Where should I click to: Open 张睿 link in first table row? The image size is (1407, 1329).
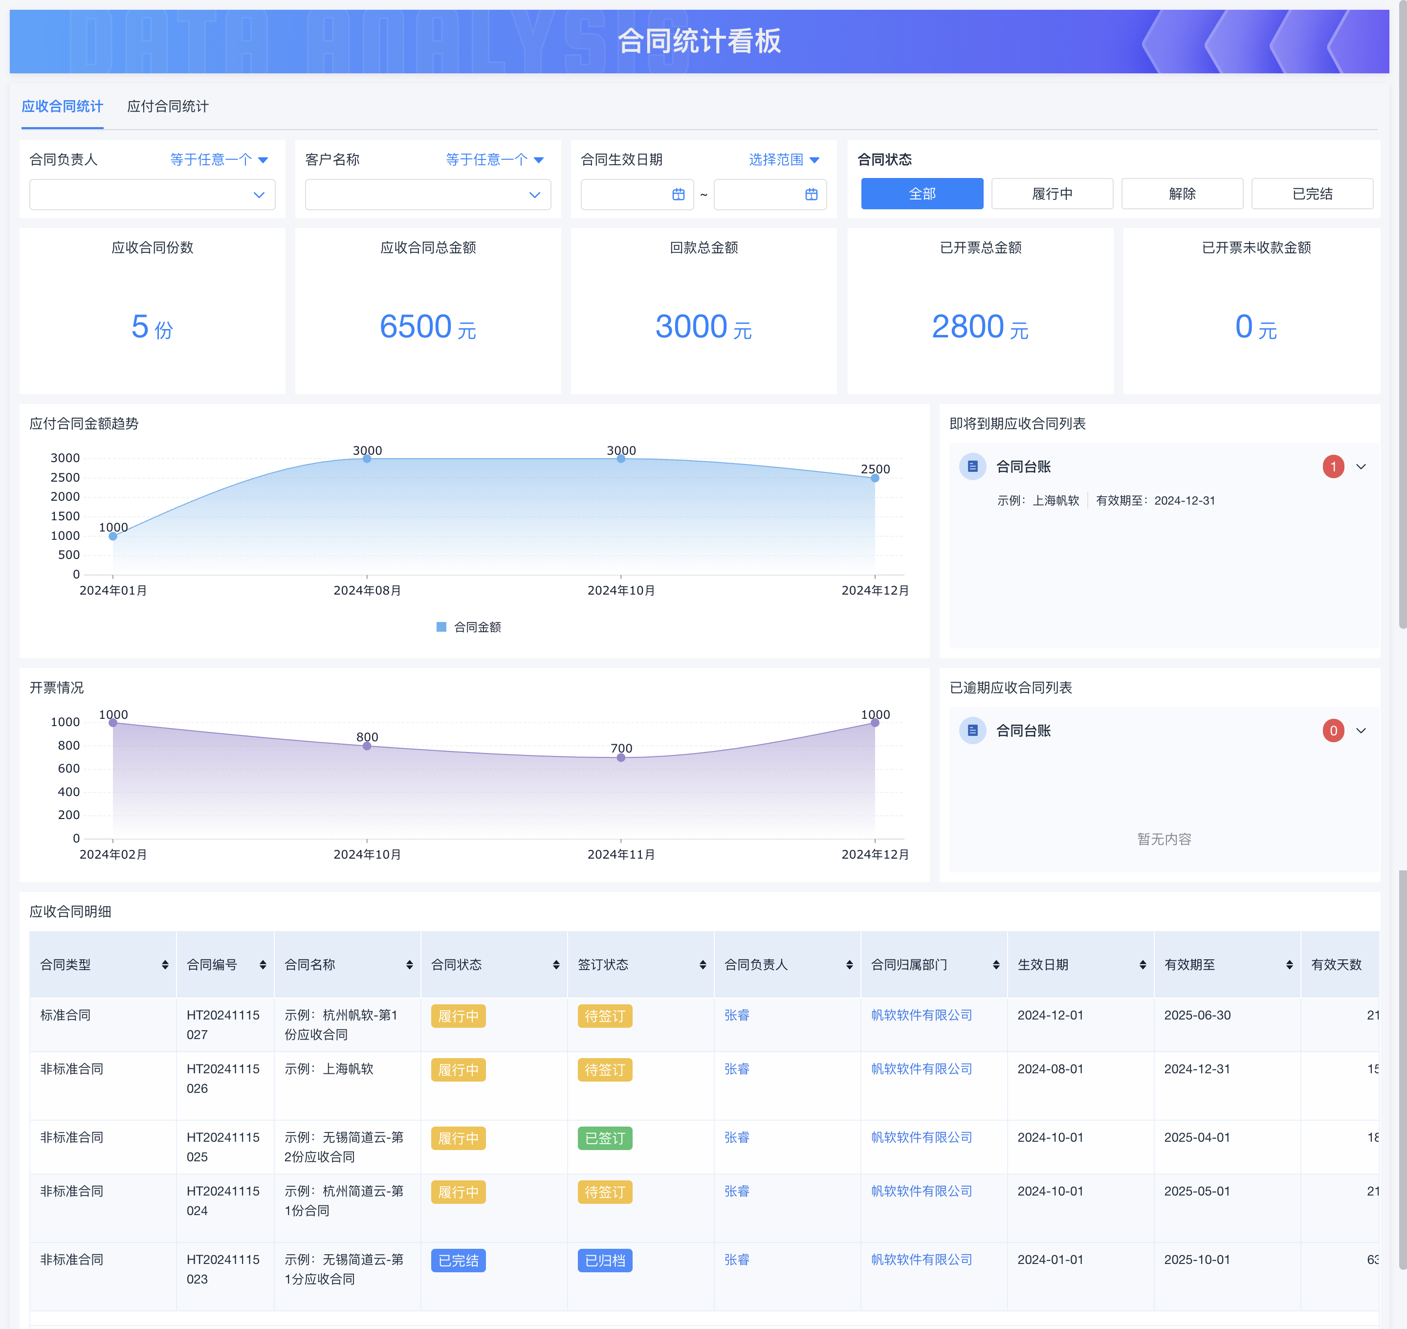pos(737,1015)
